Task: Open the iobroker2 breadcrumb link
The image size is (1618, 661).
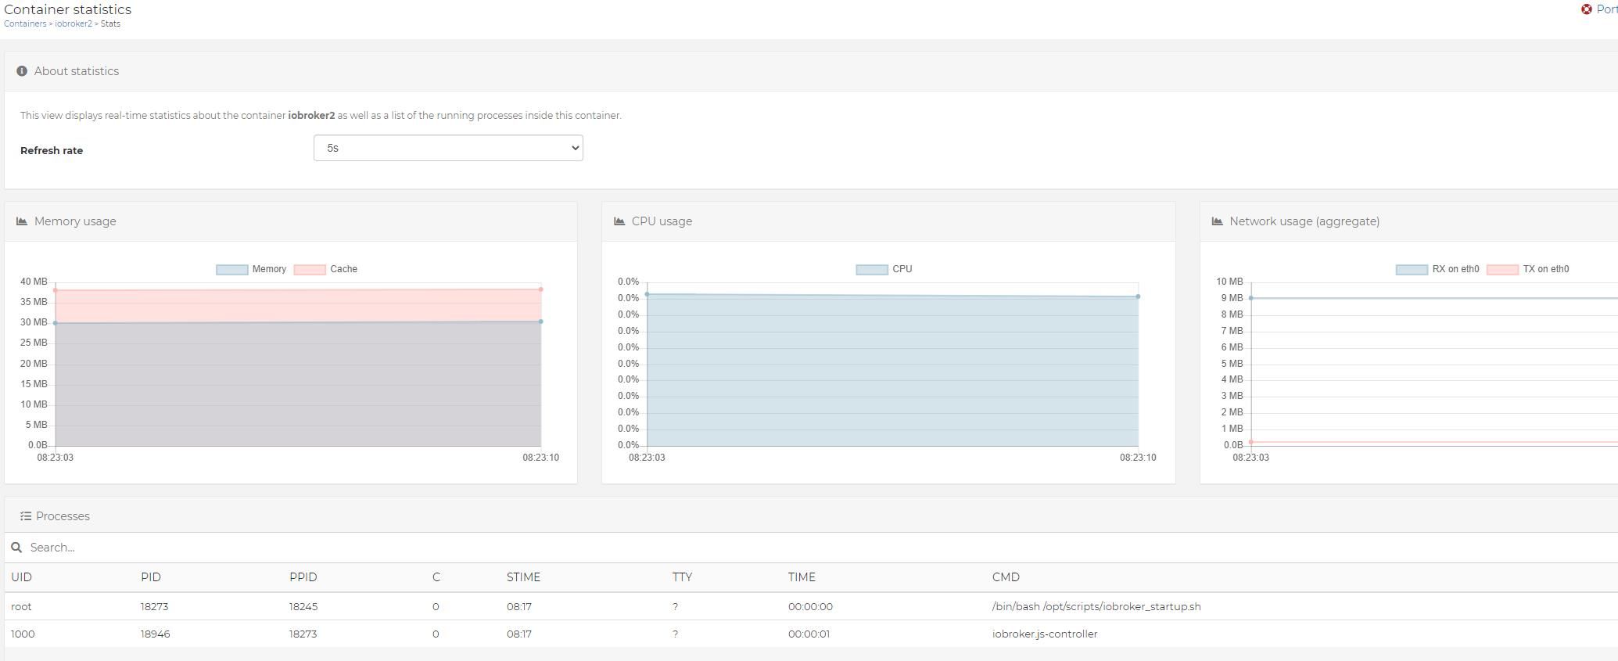Action: tap(74, 23)
